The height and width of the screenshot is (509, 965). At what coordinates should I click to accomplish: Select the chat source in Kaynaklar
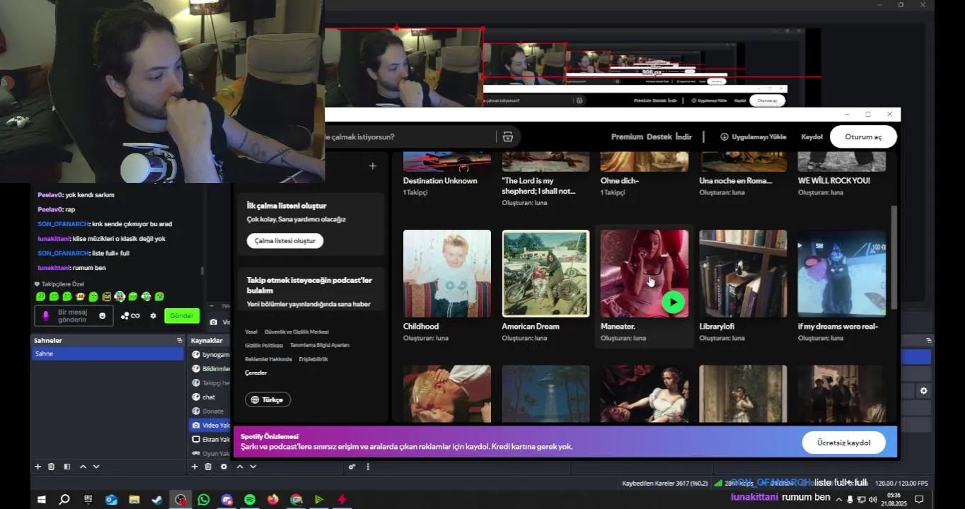[210, 397]
